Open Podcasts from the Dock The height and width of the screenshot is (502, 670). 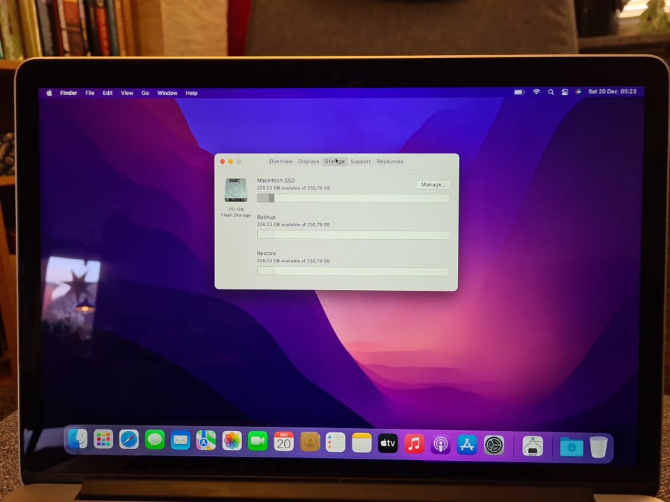coord(440,444)
